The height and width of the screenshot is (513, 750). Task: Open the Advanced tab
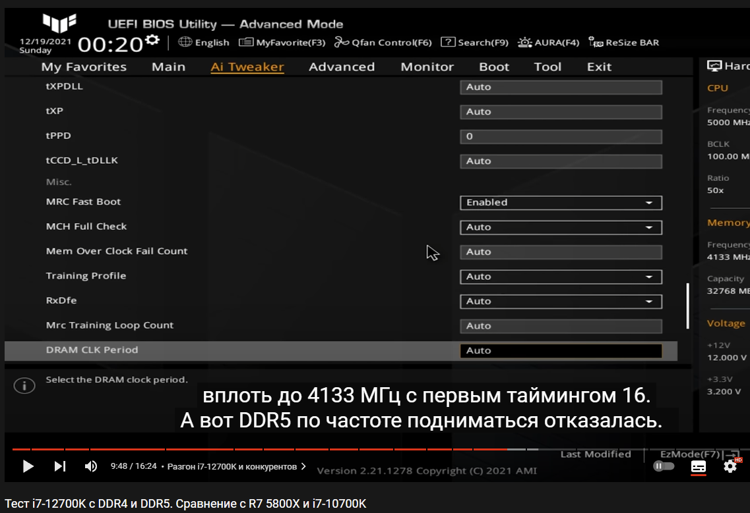(x=342, y=67)
